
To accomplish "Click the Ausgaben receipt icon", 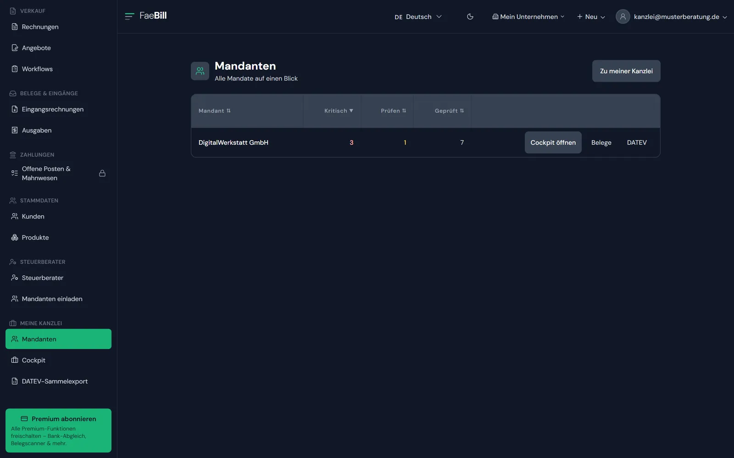I will pos(15,130).
